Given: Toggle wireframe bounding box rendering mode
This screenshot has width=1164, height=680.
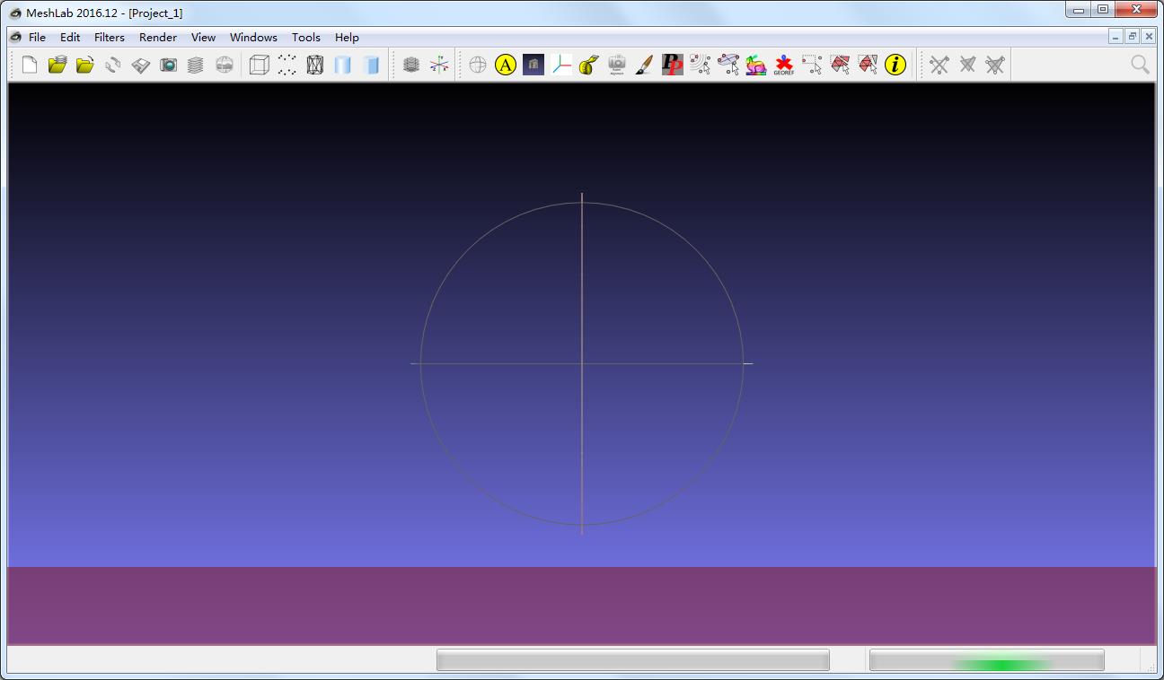Looking at the screenshot, I should click(x=257, y=64).
